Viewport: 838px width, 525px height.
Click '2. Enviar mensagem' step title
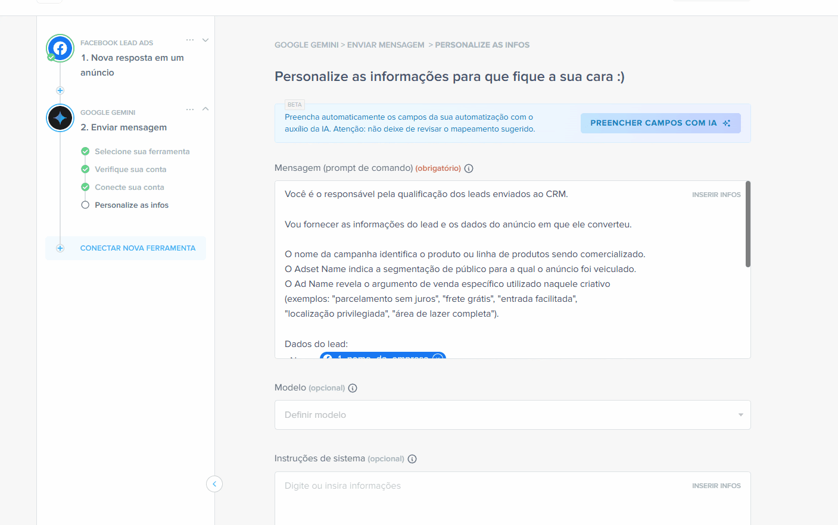pos(124,127)
